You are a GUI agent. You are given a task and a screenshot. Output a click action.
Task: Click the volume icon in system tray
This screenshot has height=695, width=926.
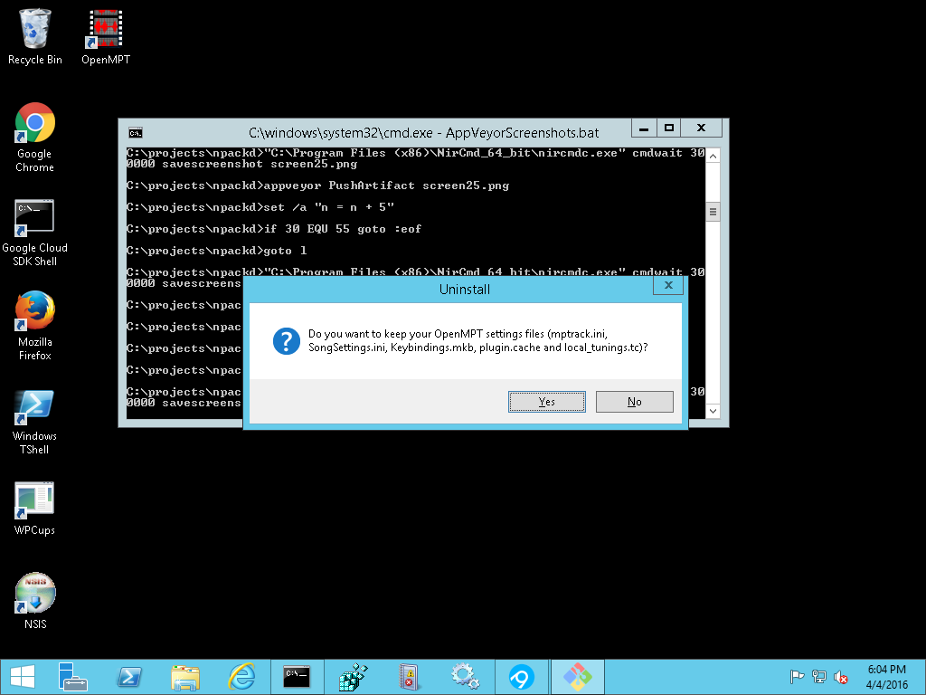tap(841, 677)
